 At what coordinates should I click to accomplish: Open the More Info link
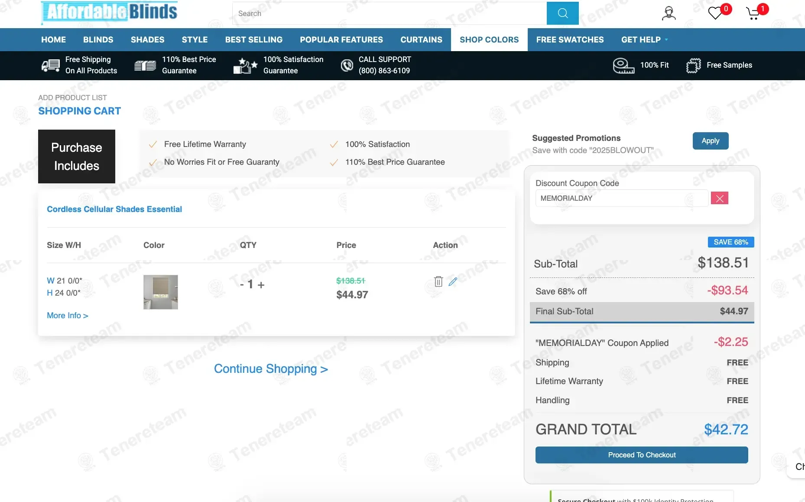tap(68, 316)
